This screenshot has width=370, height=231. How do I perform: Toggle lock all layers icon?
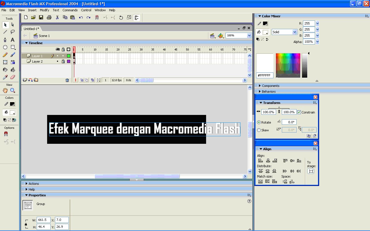pyautogui.click(x=63, y=50)
